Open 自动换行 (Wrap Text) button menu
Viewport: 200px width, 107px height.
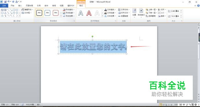pos(141,13)
